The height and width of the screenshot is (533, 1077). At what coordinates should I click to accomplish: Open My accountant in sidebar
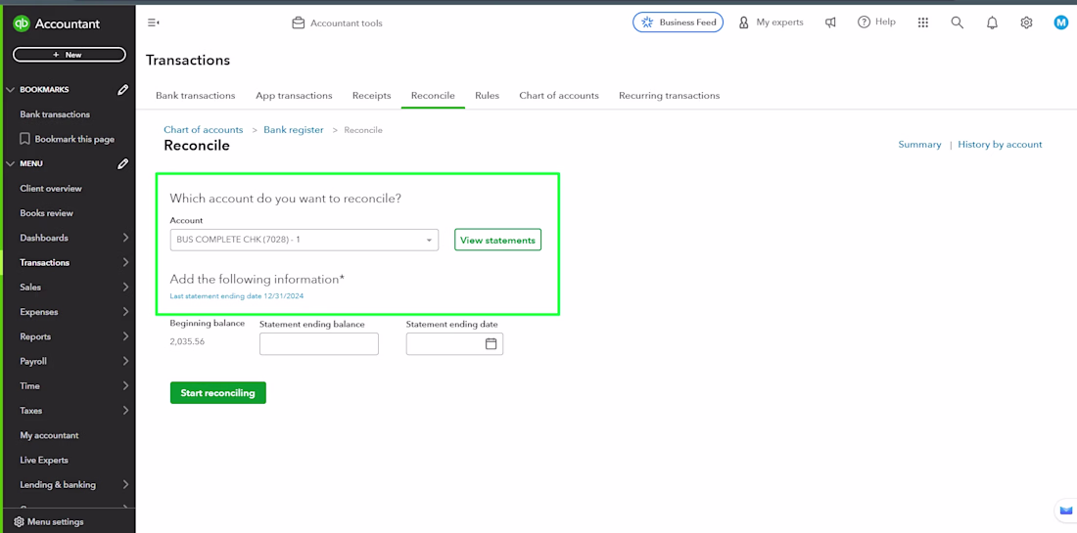[x=50, y=435]
